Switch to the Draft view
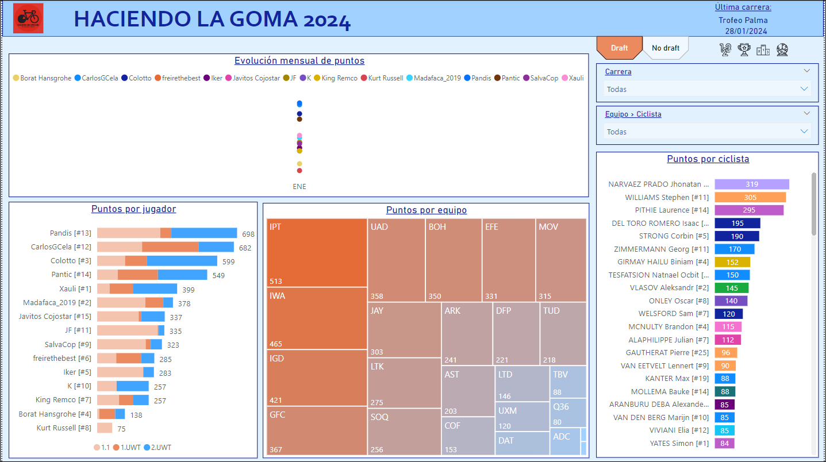Screen dimensions: 826x462 [619, 48]
